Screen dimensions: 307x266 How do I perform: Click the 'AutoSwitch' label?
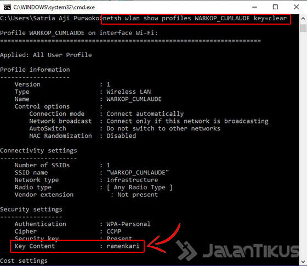coord(48,128)
